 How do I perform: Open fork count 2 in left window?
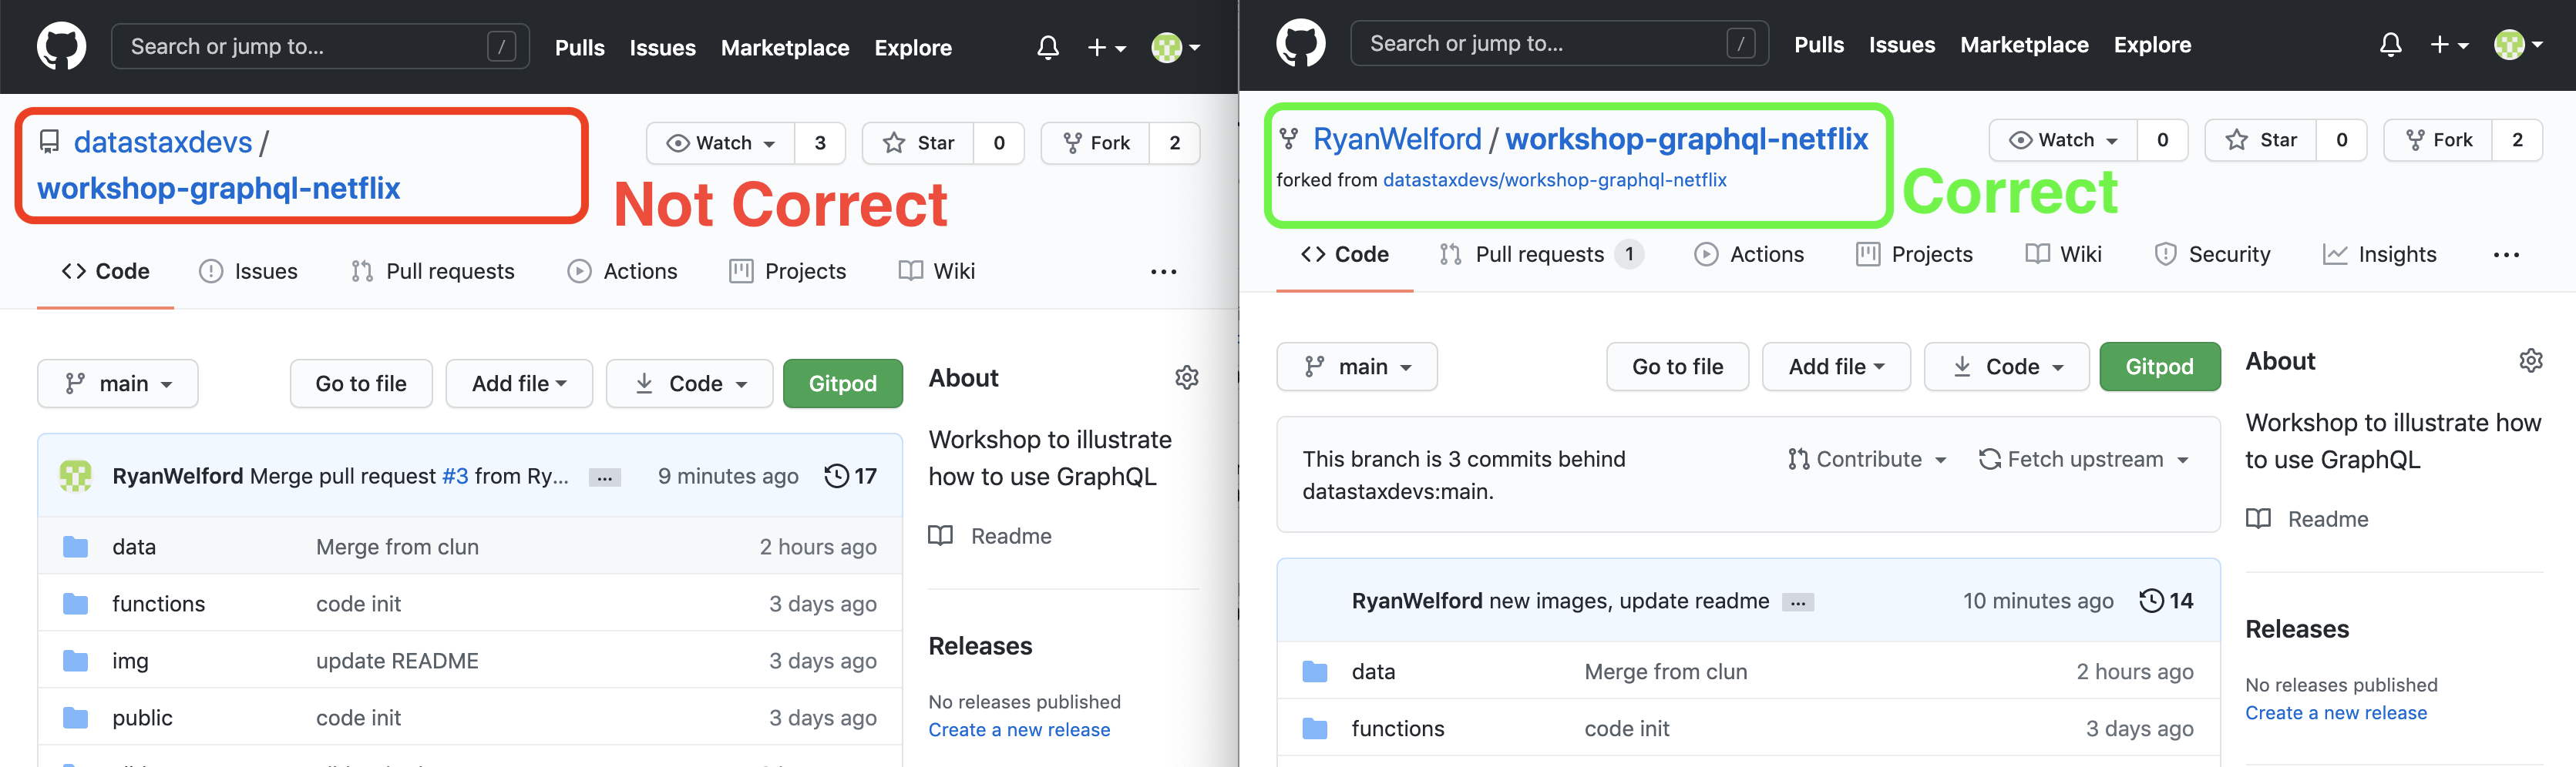point(1175,142)
